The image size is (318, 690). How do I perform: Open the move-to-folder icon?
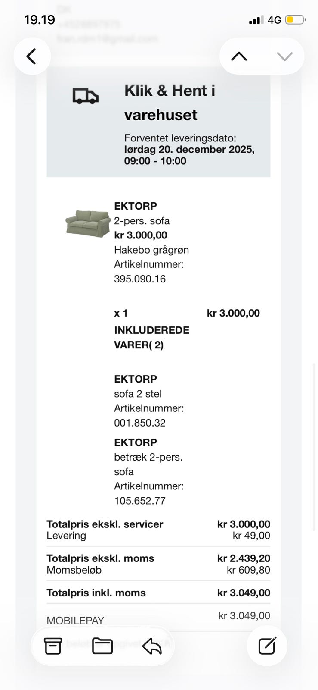pyautogui.click(x=102, y=646)
